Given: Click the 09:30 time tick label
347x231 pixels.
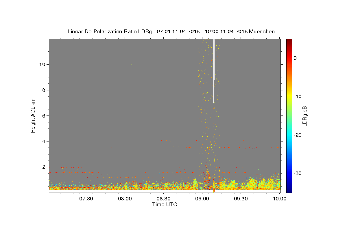Looking at the screenshot, I should pos(241,199).
